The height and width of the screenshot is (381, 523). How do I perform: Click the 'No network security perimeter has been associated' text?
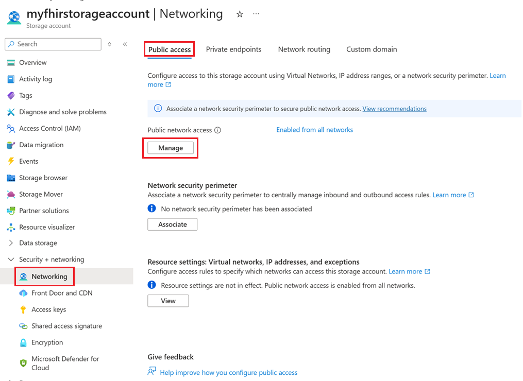(237, 209)
